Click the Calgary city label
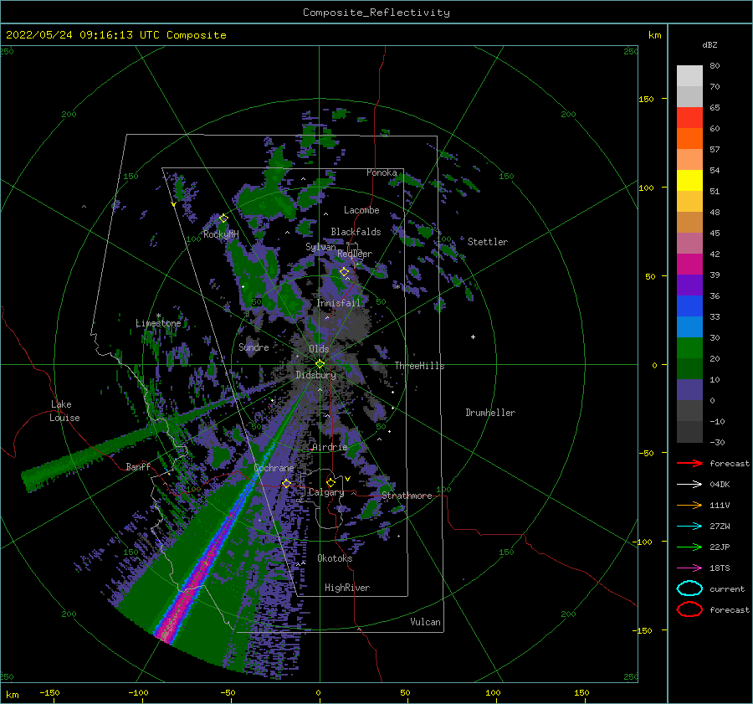Image resolution: width=753 pixels, height=704 pixels. click(326, 492)
